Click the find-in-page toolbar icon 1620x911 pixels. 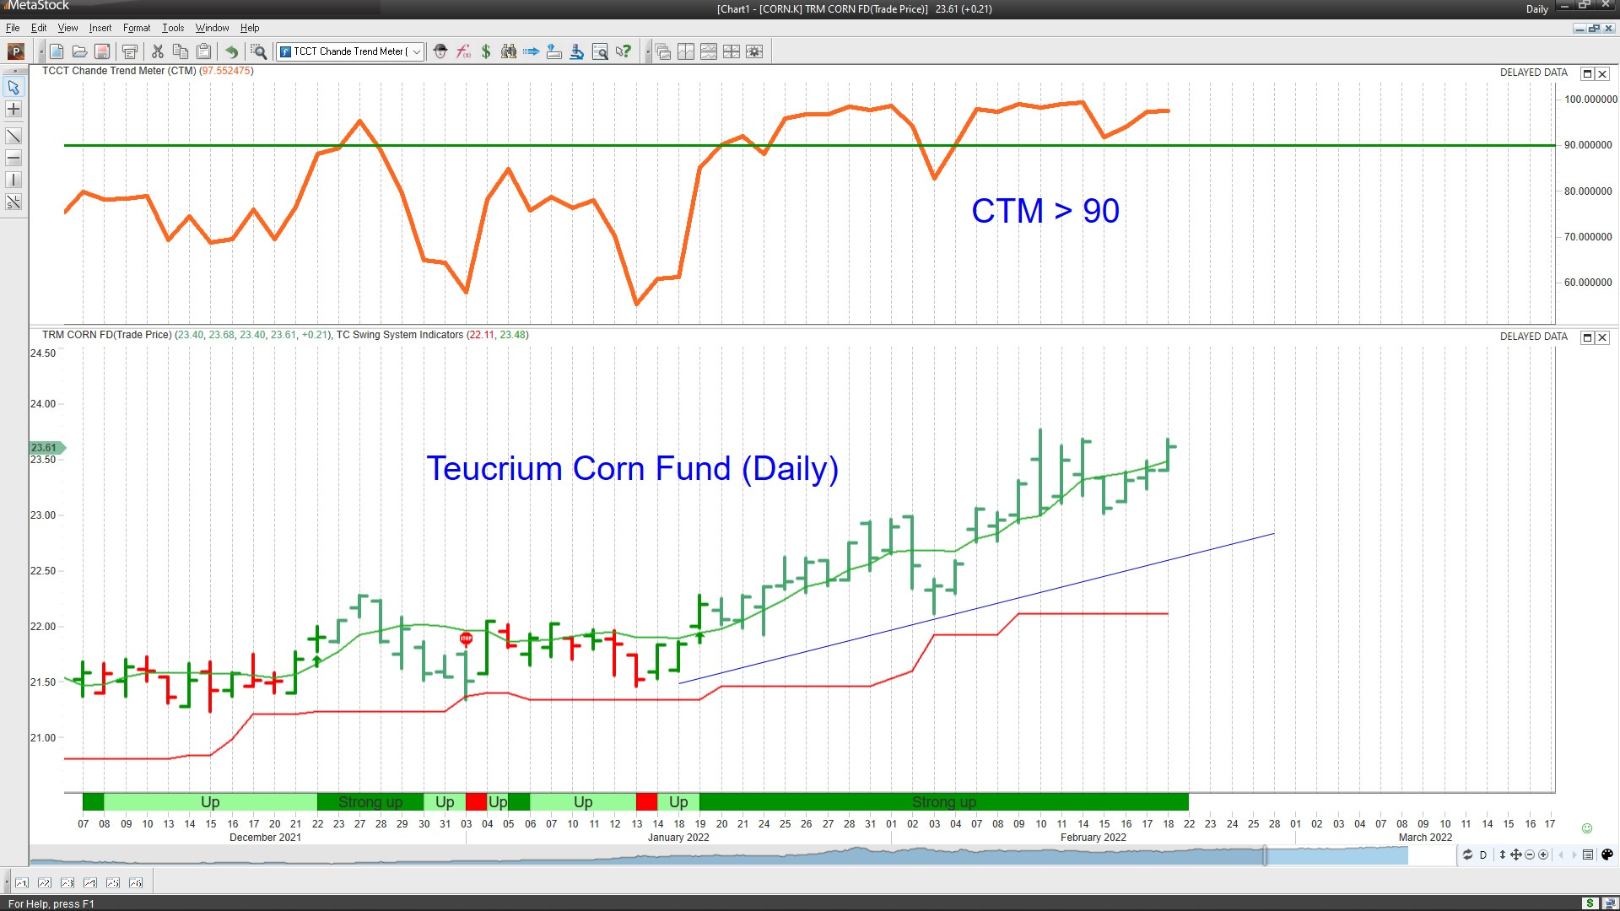(x=600, y=51)
